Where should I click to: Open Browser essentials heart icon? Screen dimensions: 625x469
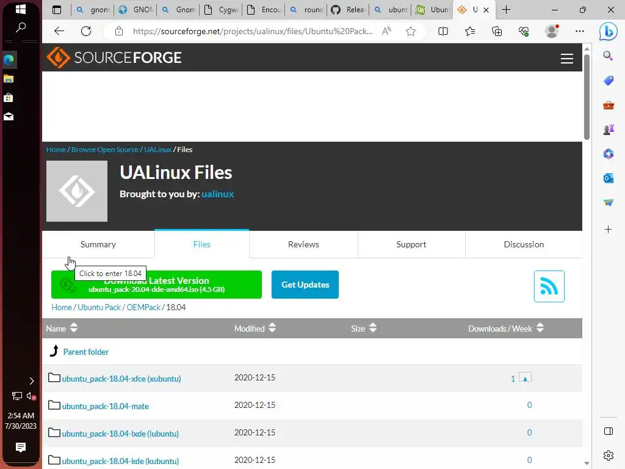tap(524, 31)
